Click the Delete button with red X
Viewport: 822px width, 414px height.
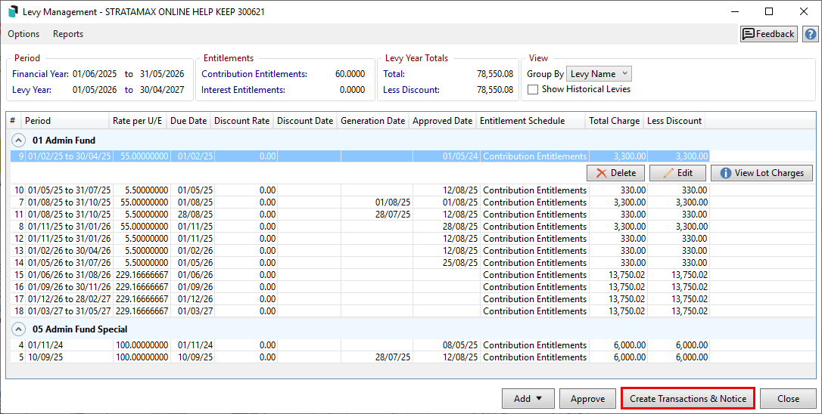point(615,173)
